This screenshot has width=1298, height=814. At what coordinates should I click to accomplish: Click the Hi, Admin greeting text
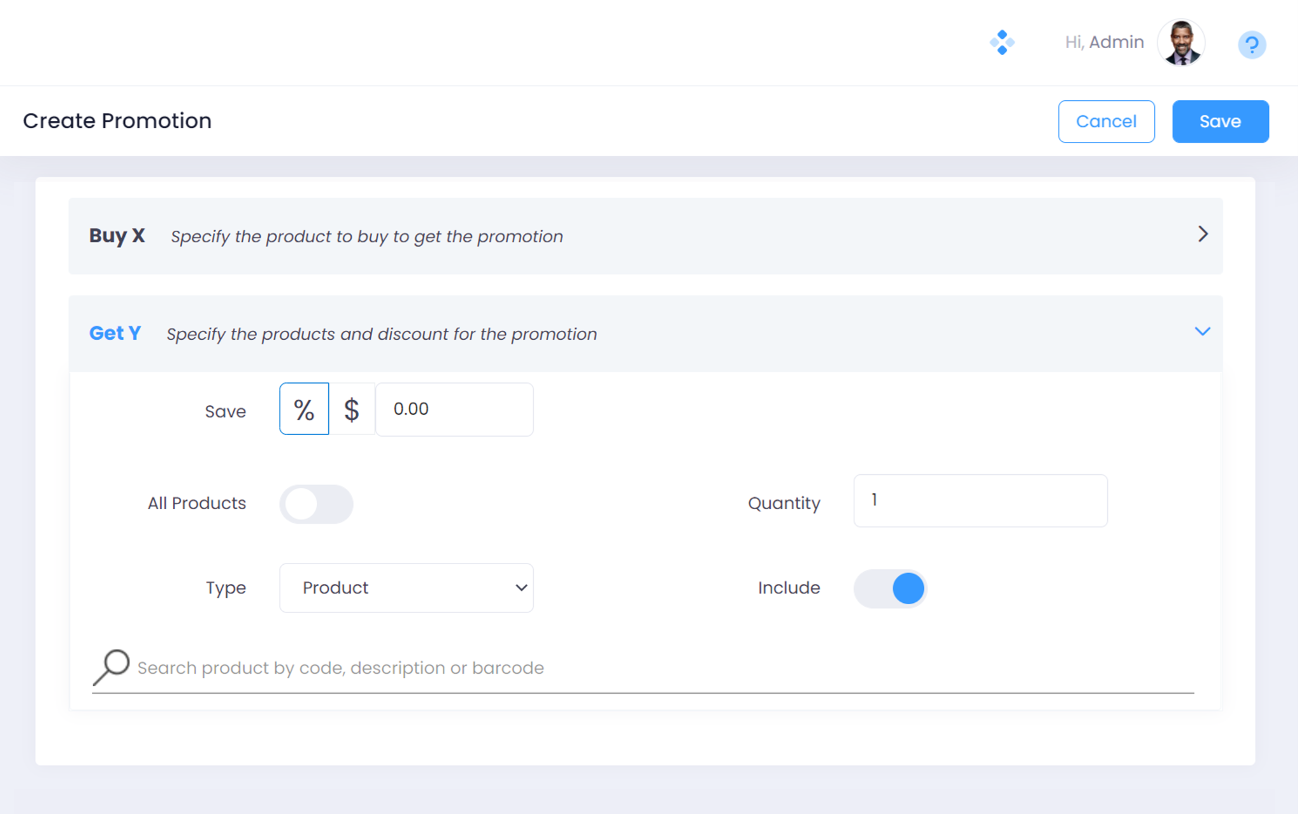click(1104, 42)
